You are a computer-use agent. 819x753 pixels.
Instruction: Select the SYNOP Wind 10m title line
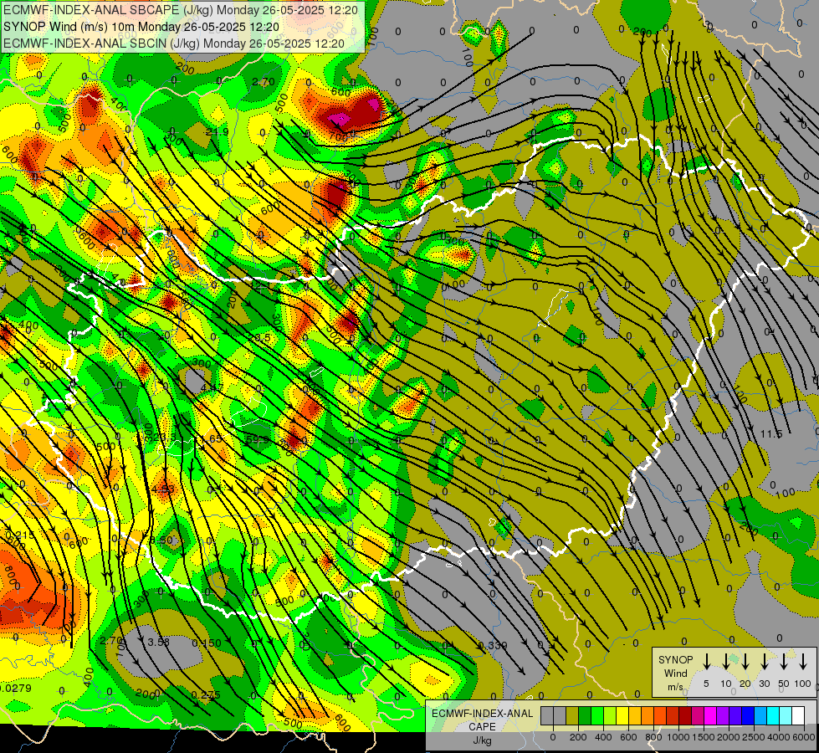click(141, 27)
